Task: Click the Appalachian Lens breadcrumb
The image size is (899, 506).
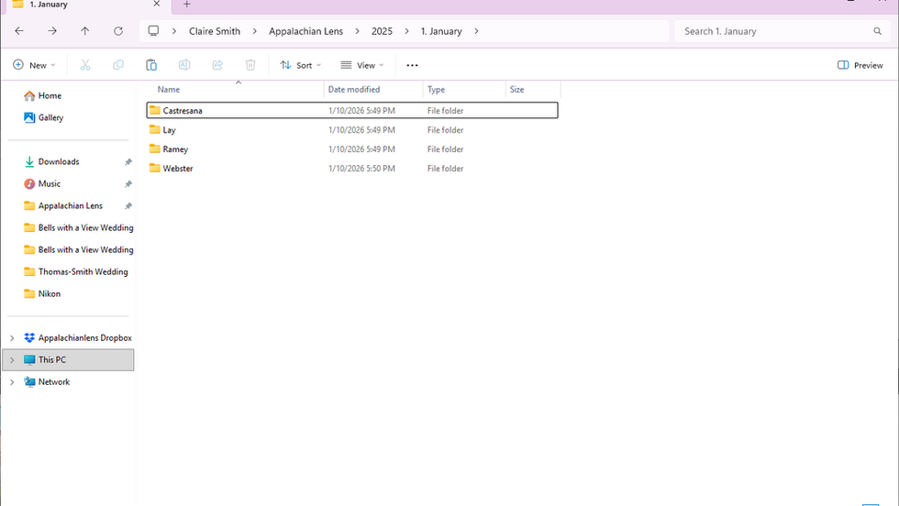Action: click(305, 31)
